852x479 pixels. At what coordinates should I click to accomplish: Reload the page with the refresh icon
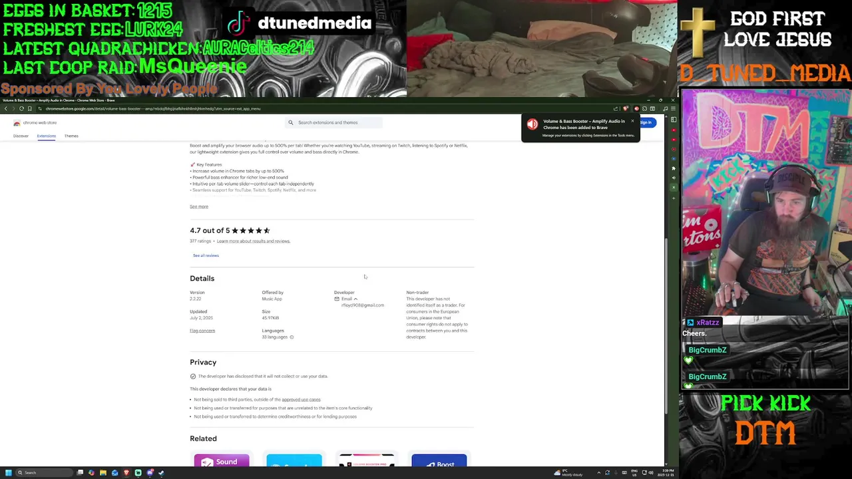(x=21, y=108)
